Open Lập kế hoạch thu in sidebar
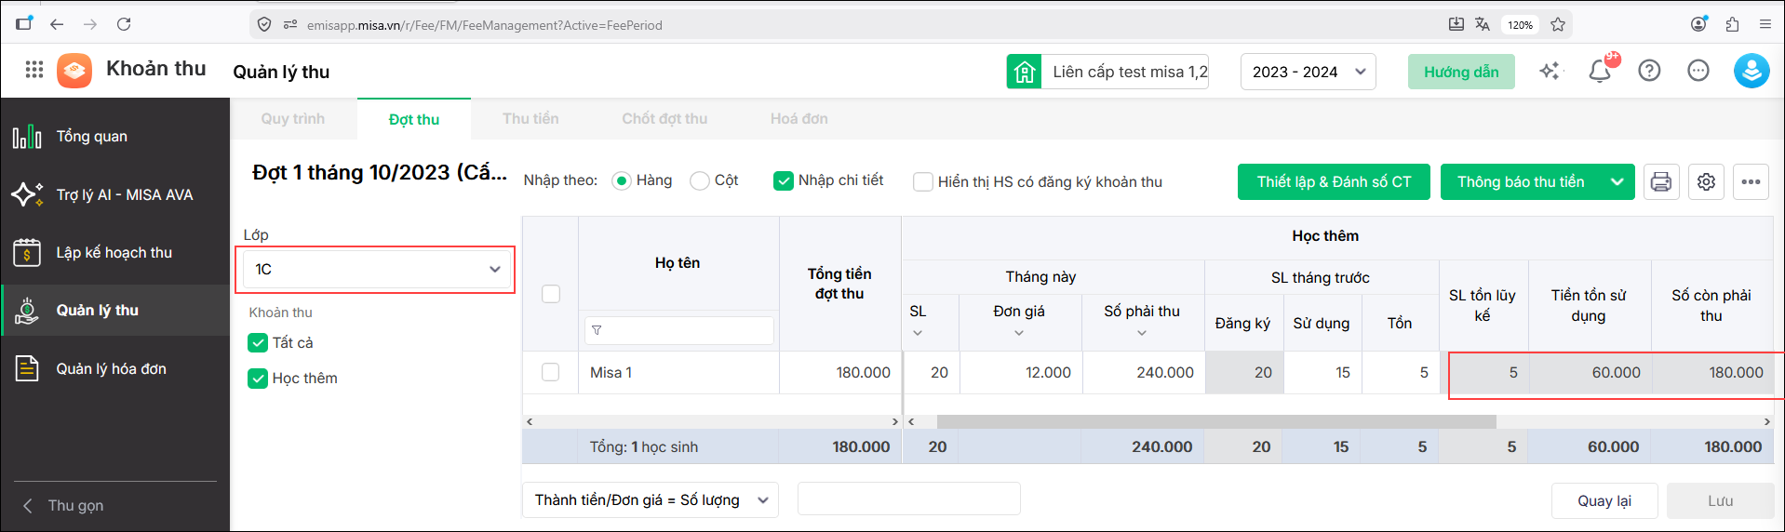Screen dimensions: 1785x532 click(x=115, y=252)
